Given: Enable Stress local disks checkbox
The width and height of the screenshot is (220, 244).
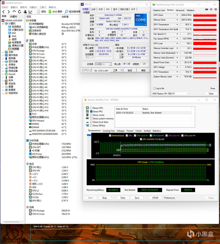Looking at the screenshot, I should click(91, 122).
